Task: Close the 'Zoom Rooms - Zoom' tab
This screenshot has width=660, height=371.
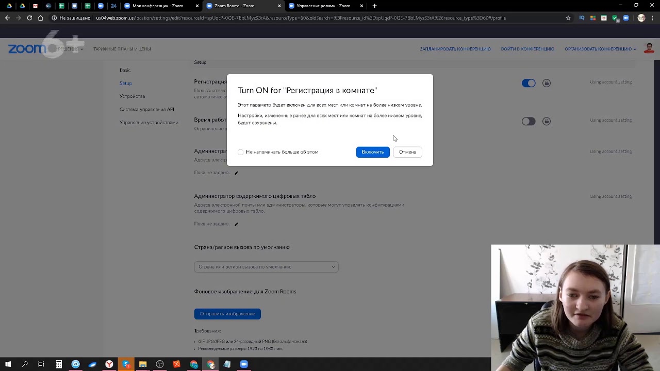Action: point(279,6)
